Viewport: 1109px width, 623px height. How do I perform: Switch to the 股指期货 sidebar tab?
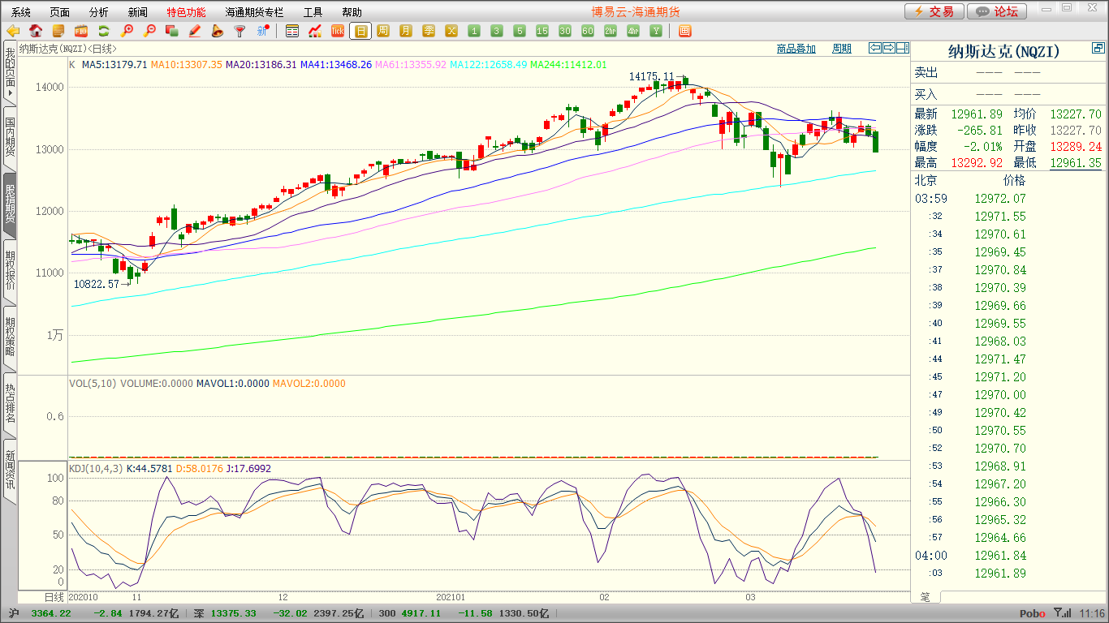pyautogui.click(x=10, y=205)
